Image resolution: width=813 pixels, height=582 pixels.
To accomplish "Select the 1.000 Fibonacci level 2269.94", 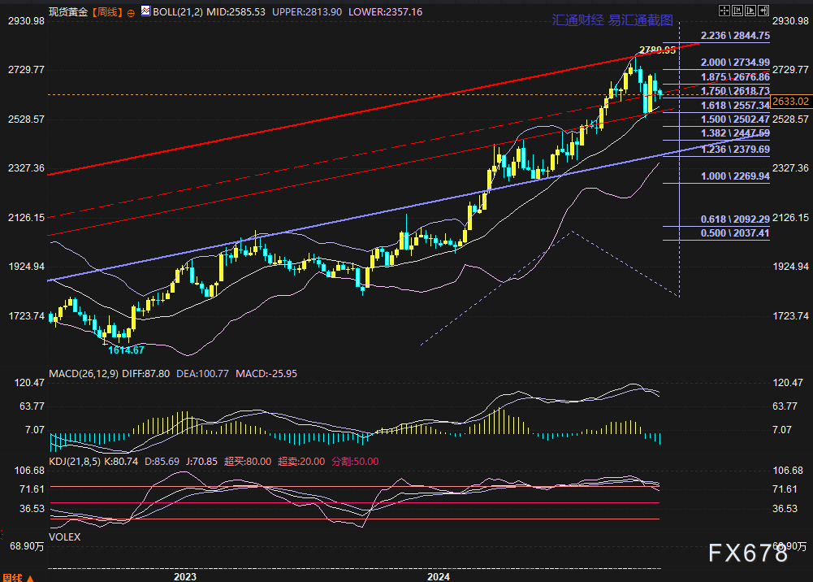I will (734, 176).
